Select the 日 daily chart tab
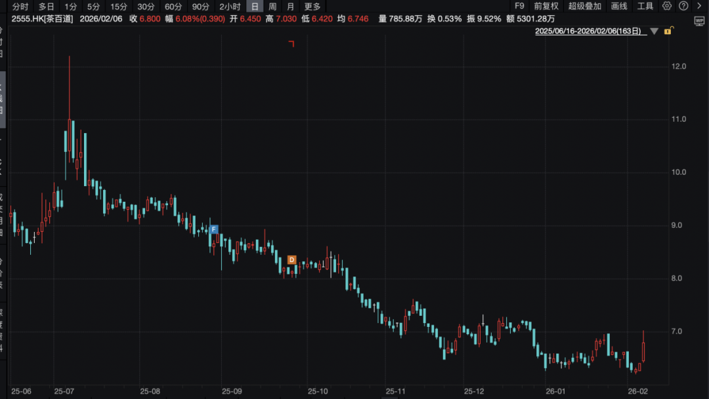The width and height of the screenshot is (709, 399). 255,7
